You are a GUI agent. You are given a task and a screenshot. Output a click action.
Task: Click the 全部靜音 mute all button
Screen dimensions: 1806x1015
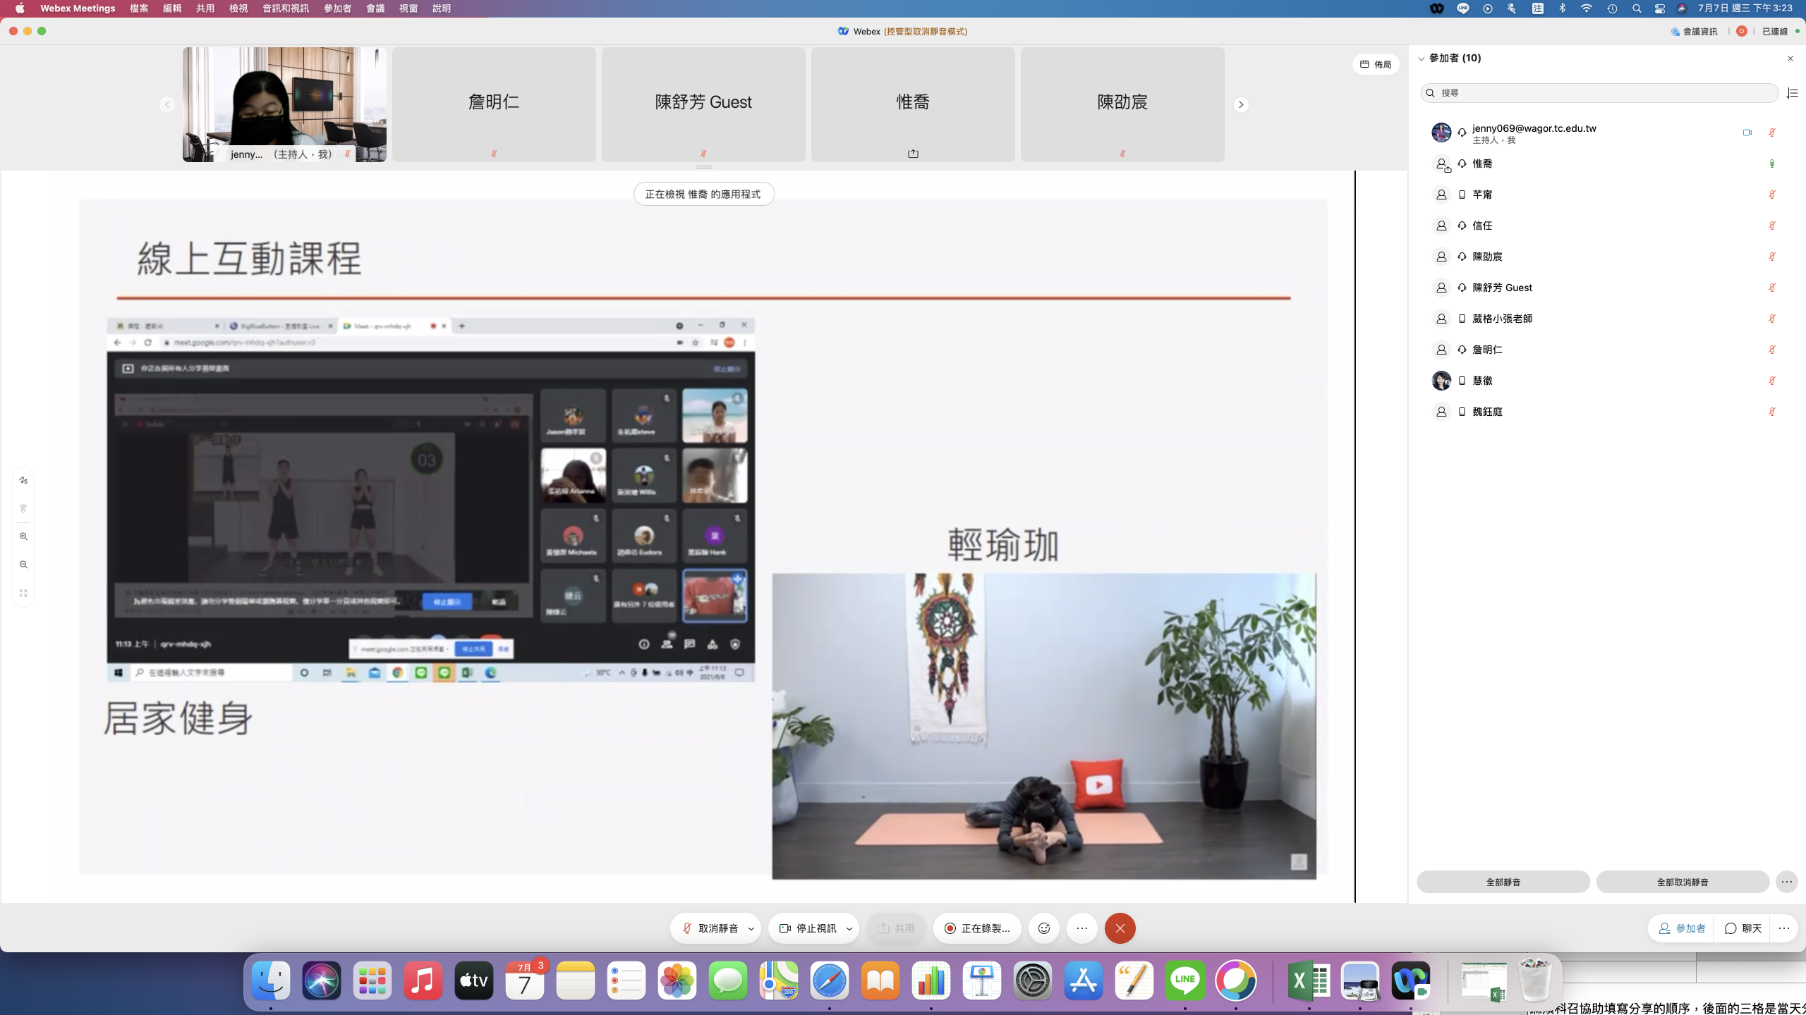1503,882
